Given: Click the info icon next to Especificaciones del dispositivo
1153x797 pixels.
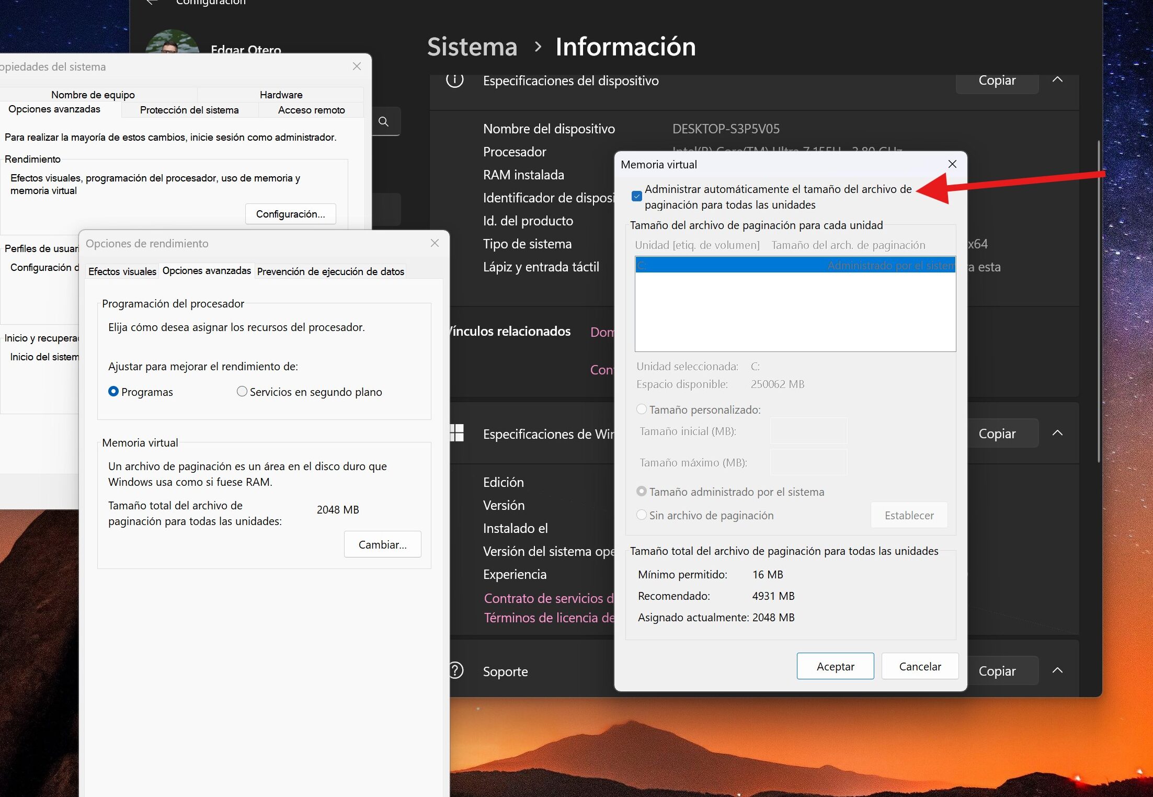Looking at the screenshot, I should 454,81.
